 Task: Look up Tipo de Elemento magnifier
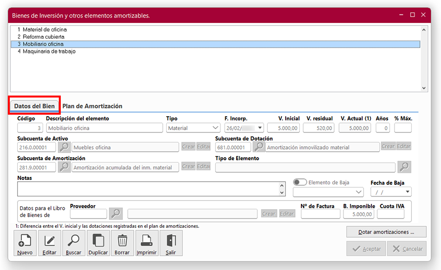pyautogui.click(x=404, y=167)
